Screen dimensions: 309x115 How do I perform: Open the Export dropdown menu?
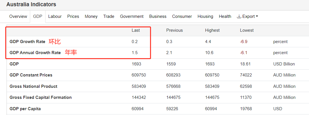(247, 16)
